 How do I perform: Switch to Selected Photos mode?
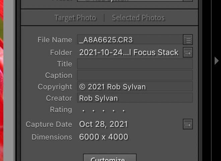[138, 18]
